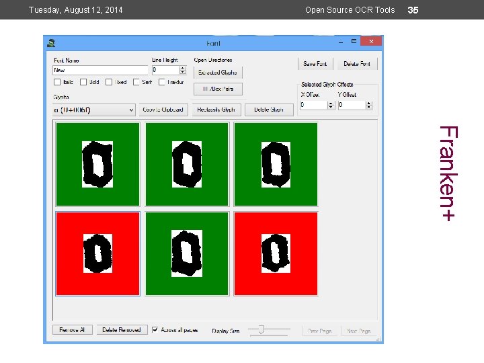Click the Prev Page button
This screenshot has height=363, width=484.
pyautogui.click(x=319, y=331)
